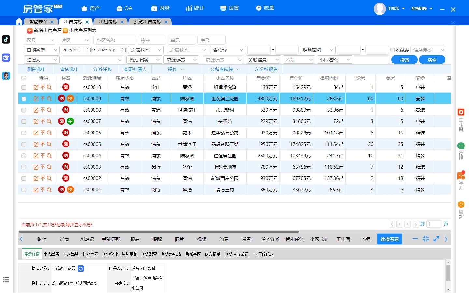The height and width of the screenshot is (293, 469).
Task: Click the home icon in tab bar
Action: click(19, 21)
